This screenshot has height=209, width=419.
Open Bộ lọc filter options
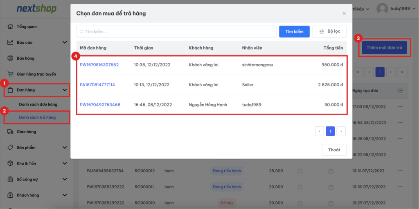(x=329, y=31)
